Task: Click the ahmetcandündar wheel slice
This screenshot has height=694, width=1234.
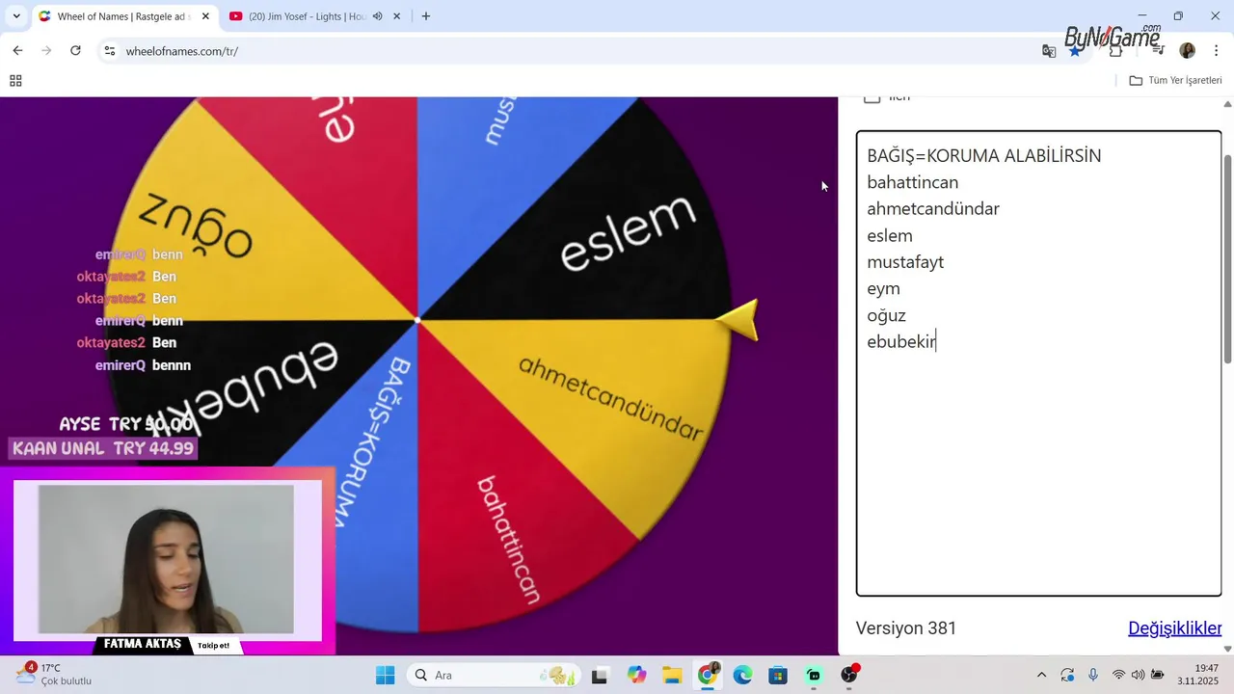Action: pyautogui.click(x=610, y=397)
